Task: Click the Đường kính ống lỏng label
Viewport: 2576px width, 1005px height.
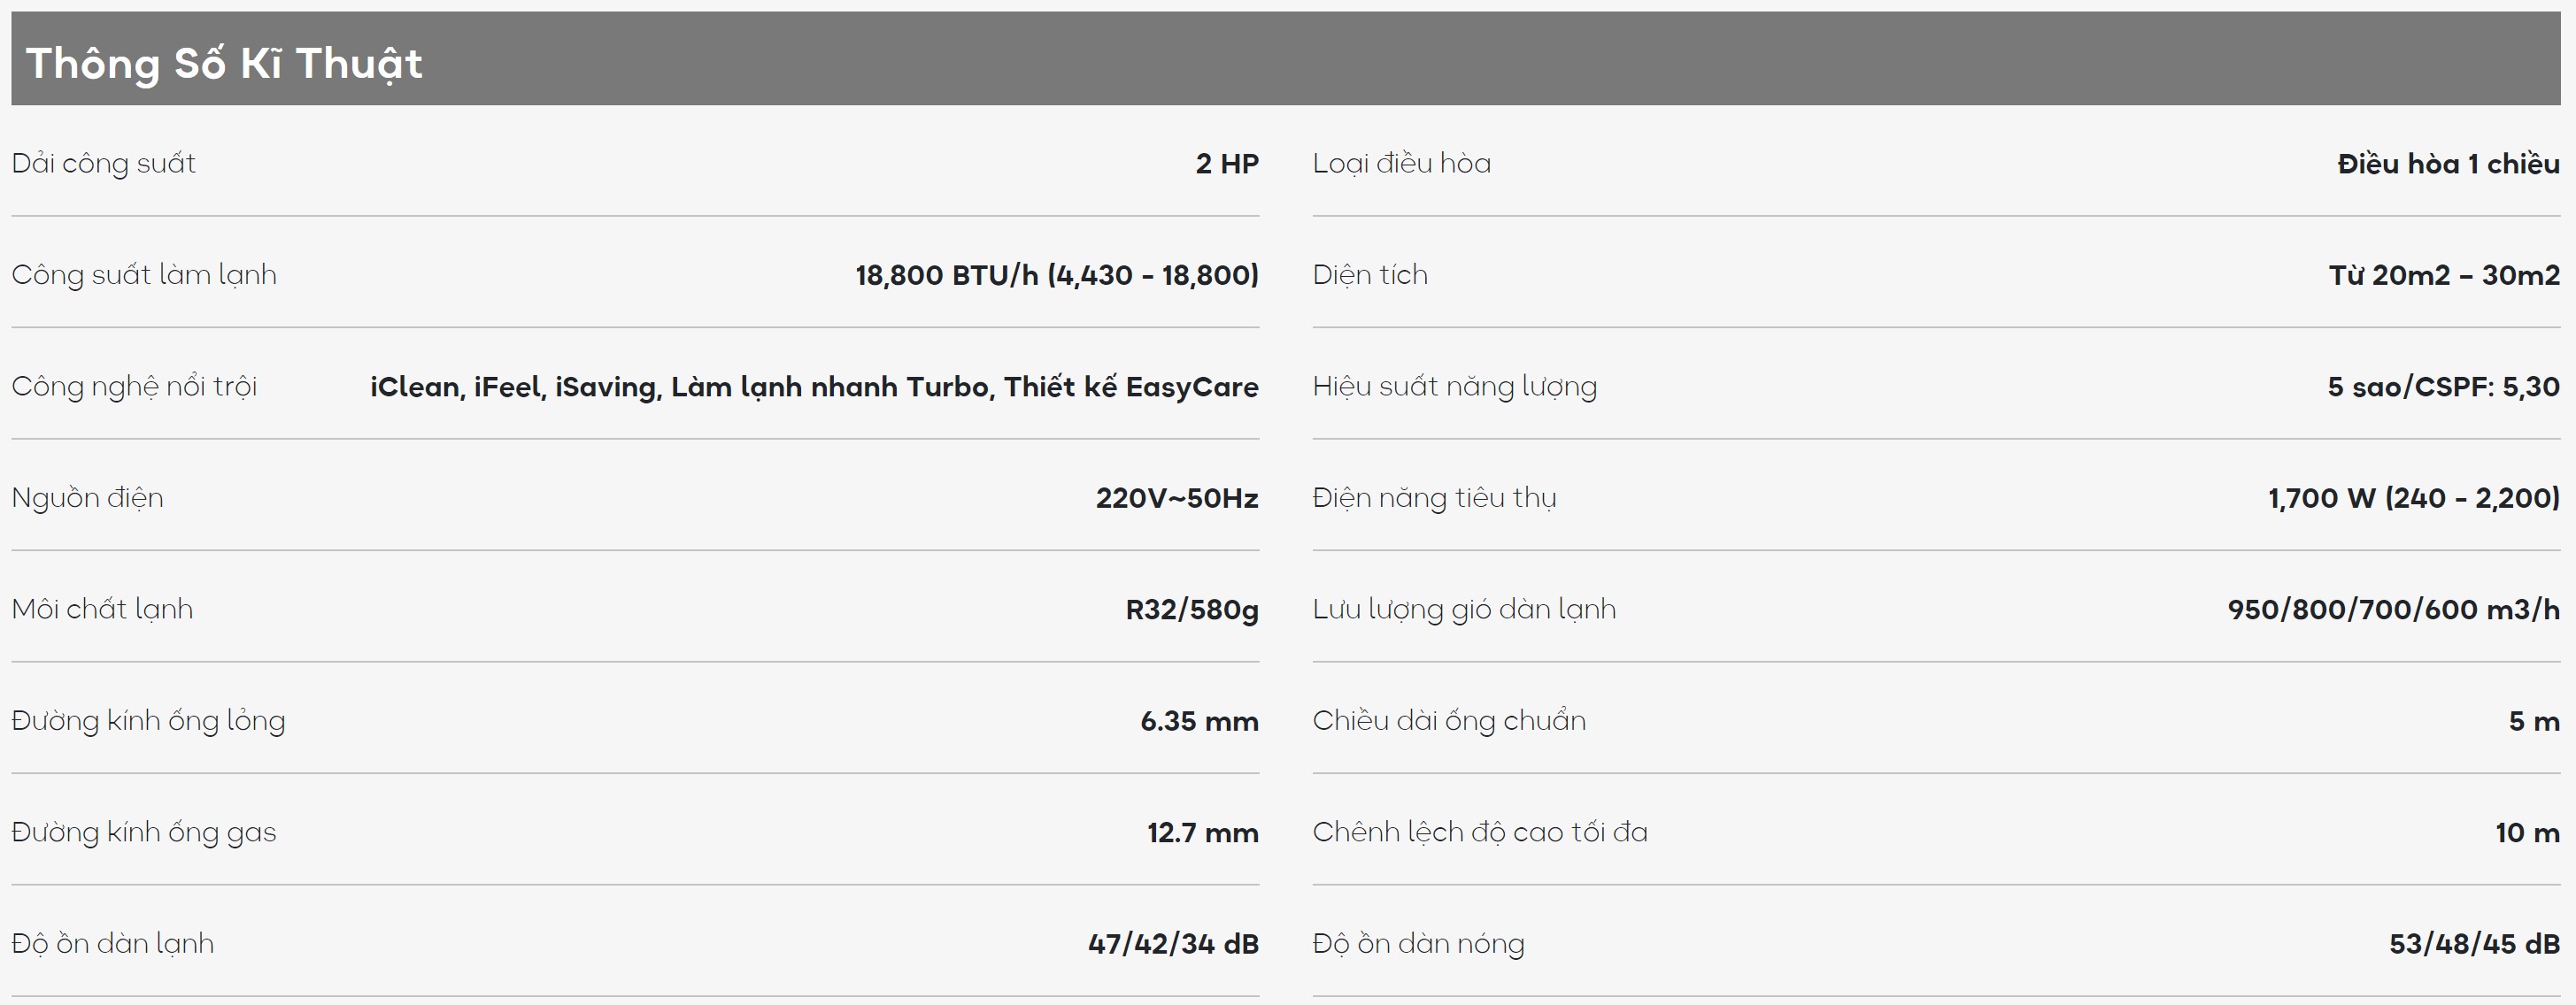Action: (148, 720)
